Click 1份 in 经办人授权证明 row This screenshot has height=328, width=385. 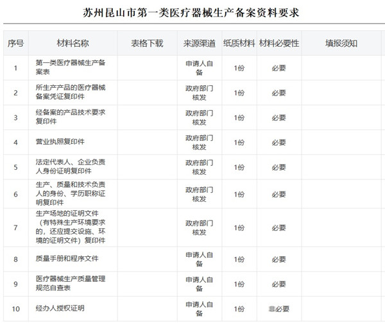[239, 309]
